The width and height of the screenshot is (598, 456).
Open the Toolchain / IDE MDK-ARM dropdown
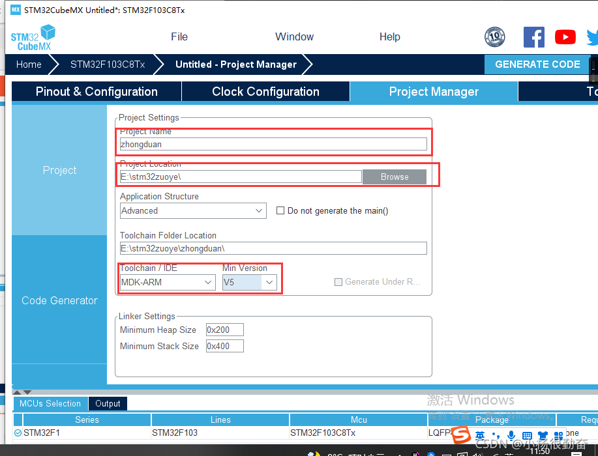[168, 282]
